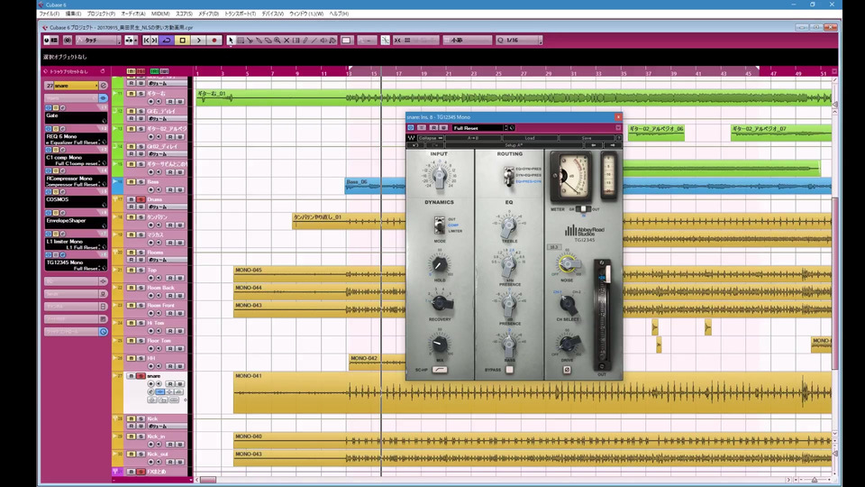
Task: Mute the Hi Tom track
Action: pos(132,323)
